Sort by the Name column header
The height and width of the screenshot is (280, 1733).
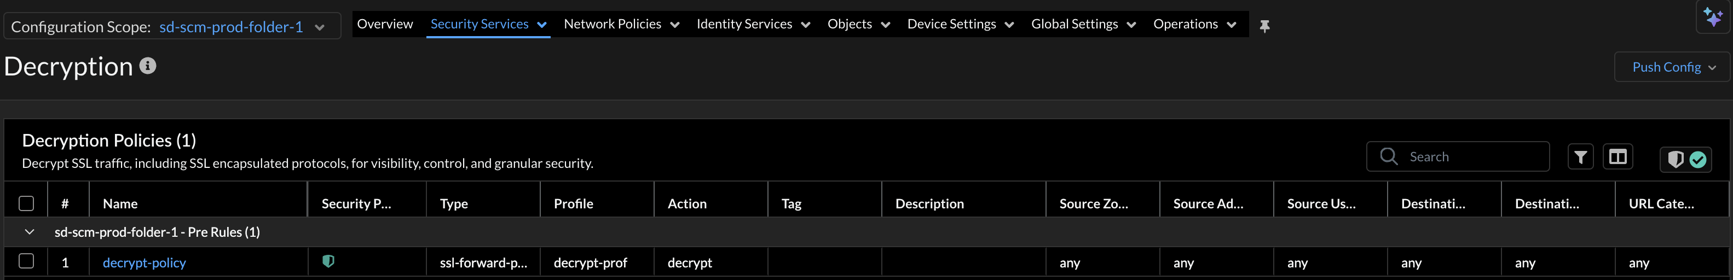pyautogui.click(x=120, y=203)
